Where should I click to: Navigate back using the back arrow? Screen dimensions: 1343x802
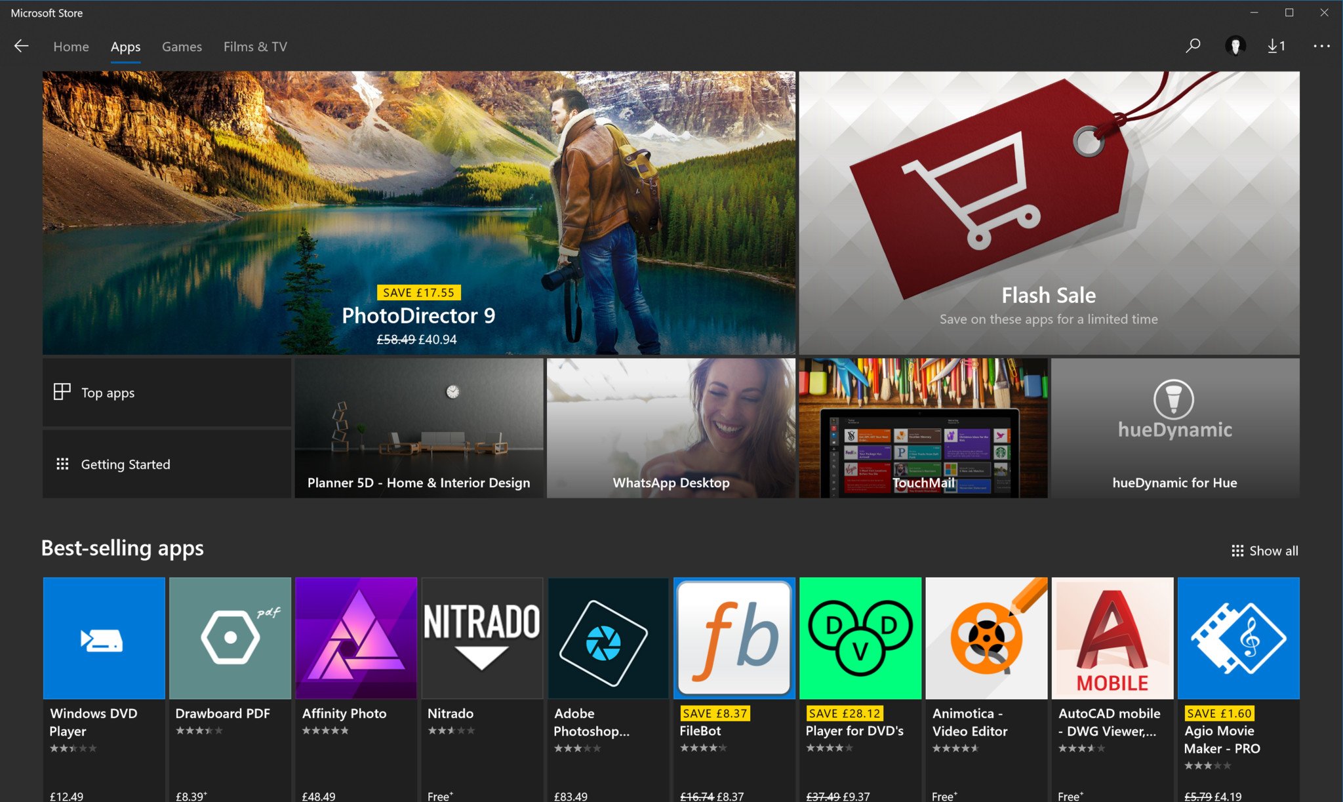click(22, 45)
